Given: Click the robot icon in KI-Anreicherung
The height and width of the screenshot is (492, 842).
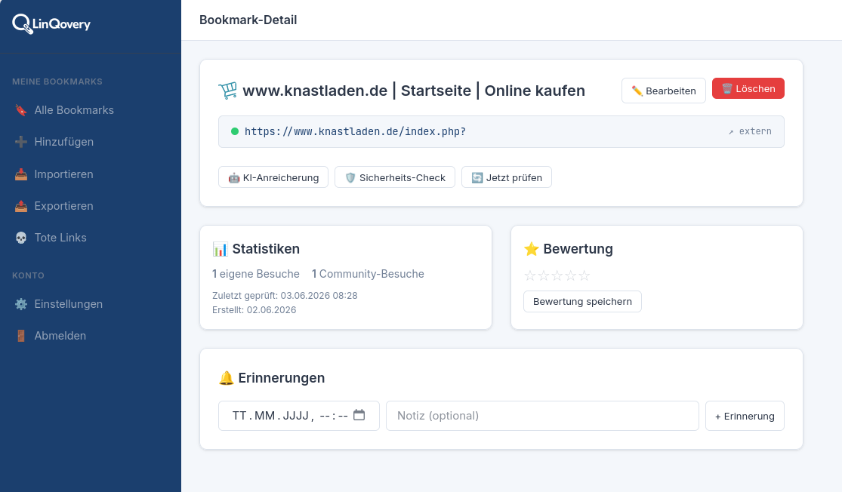Looking at the screenshot, I should click(x=233, y=177).
